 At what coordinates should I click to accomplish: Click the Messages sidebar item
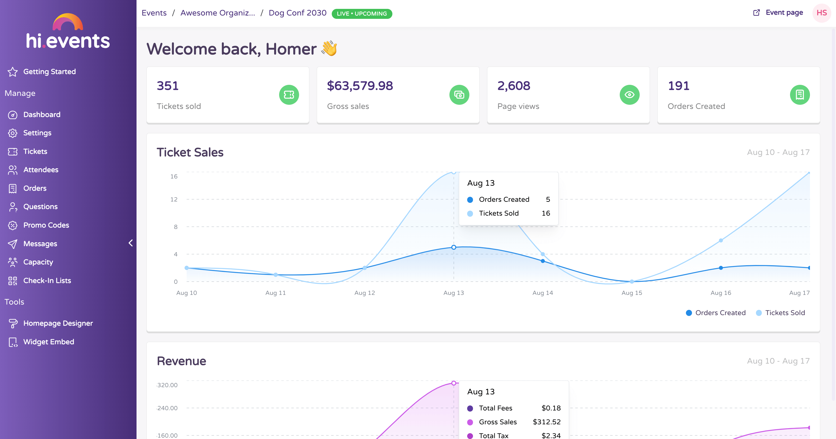pos(40,244)
